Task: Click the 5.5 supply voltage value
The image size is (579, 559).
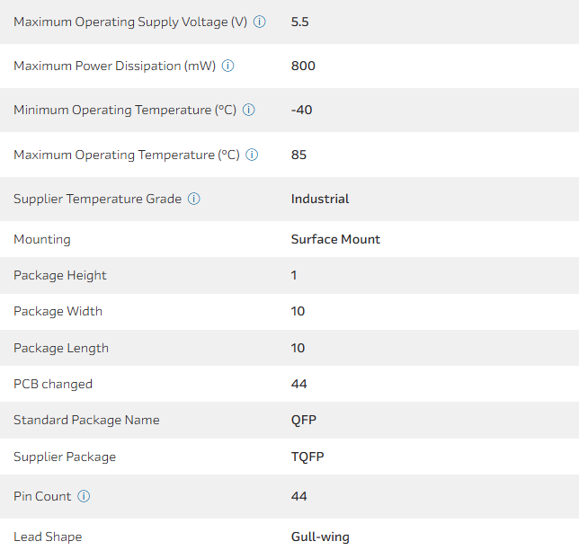Action: pyautogui.click(x=300, y=22)
